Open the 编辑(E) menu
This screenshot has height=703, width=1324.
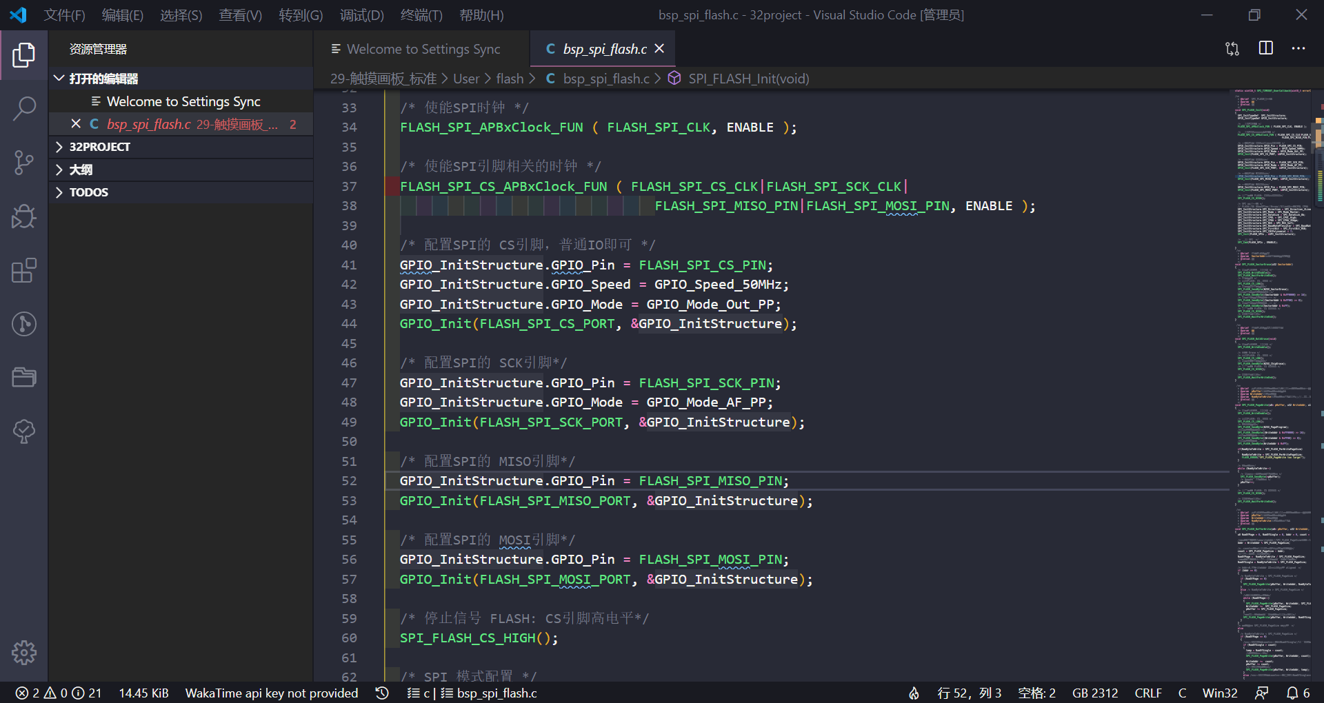click(x=123, y=15)
